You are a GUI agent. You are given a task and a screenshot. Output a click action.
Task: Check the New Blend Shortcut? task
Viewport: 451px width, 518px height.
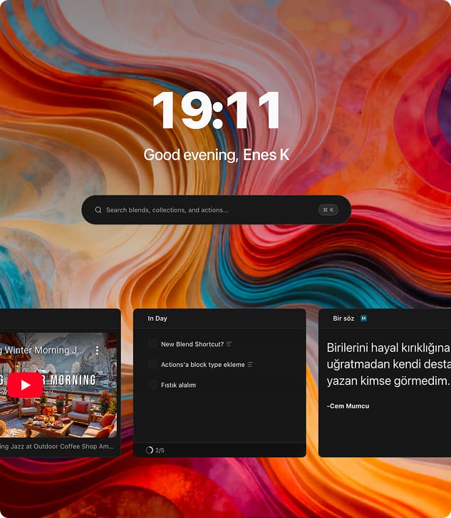point(152,344)
